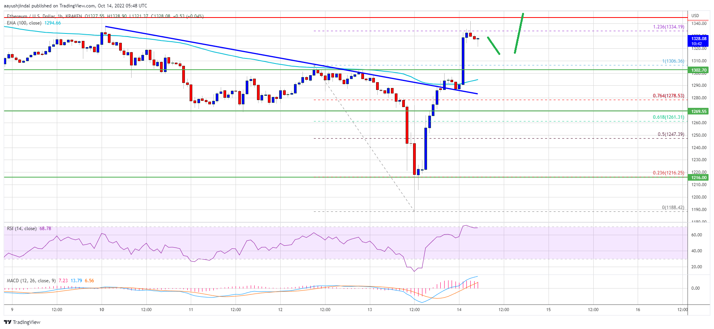Viewport: 714px width, 329px height.
Task: Click date label 13 on time axis
Action: (369, 310)
